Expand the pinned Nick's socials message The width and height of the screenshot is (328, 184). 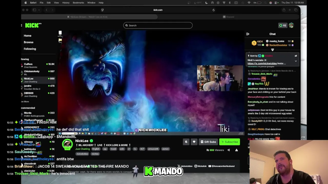(296, 61)
